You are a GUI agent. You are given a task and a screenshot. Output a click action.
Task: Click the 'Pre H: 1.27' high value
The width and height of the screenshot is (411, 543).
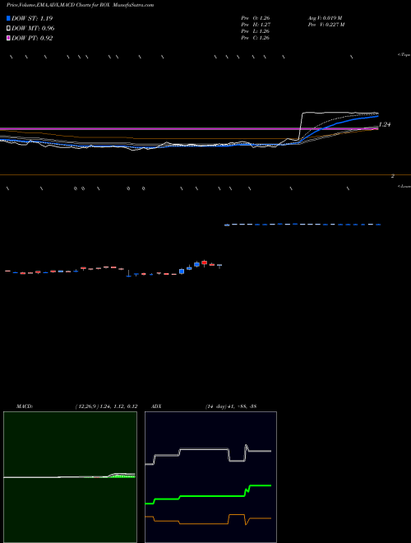click(256, 25)
